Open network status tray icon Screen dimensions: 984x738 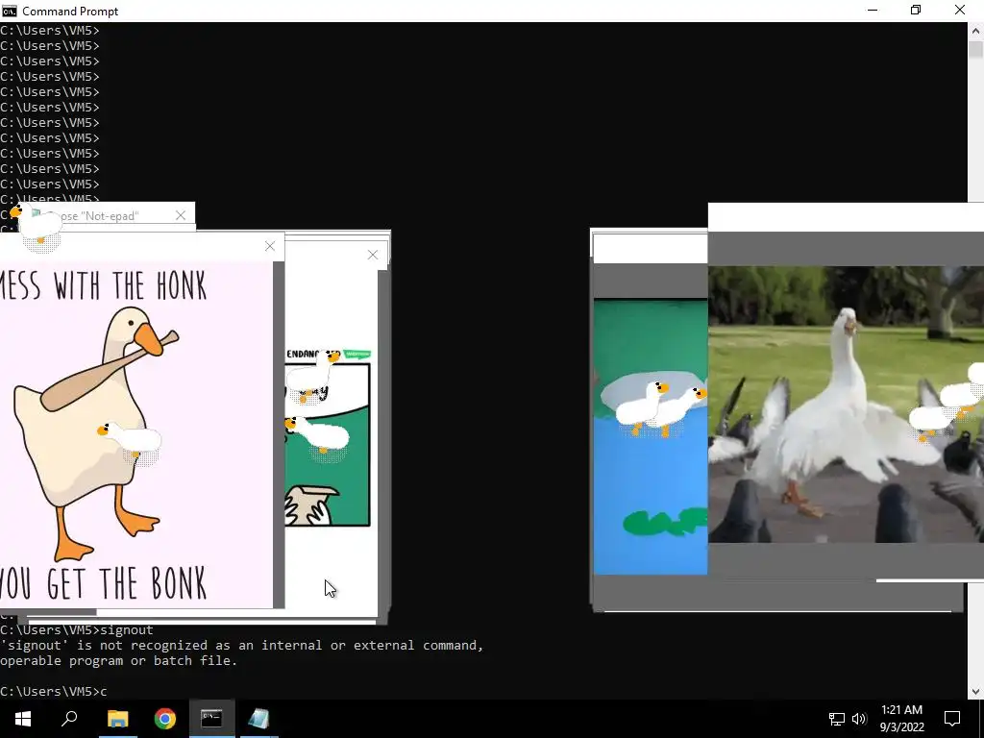[837, 719]
